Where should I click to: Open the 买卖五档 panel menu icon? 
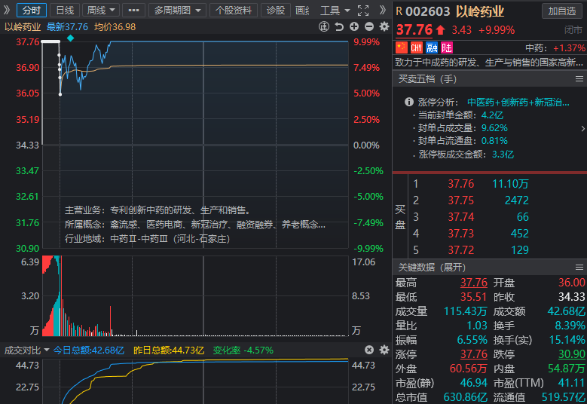[x=579, y=79]
